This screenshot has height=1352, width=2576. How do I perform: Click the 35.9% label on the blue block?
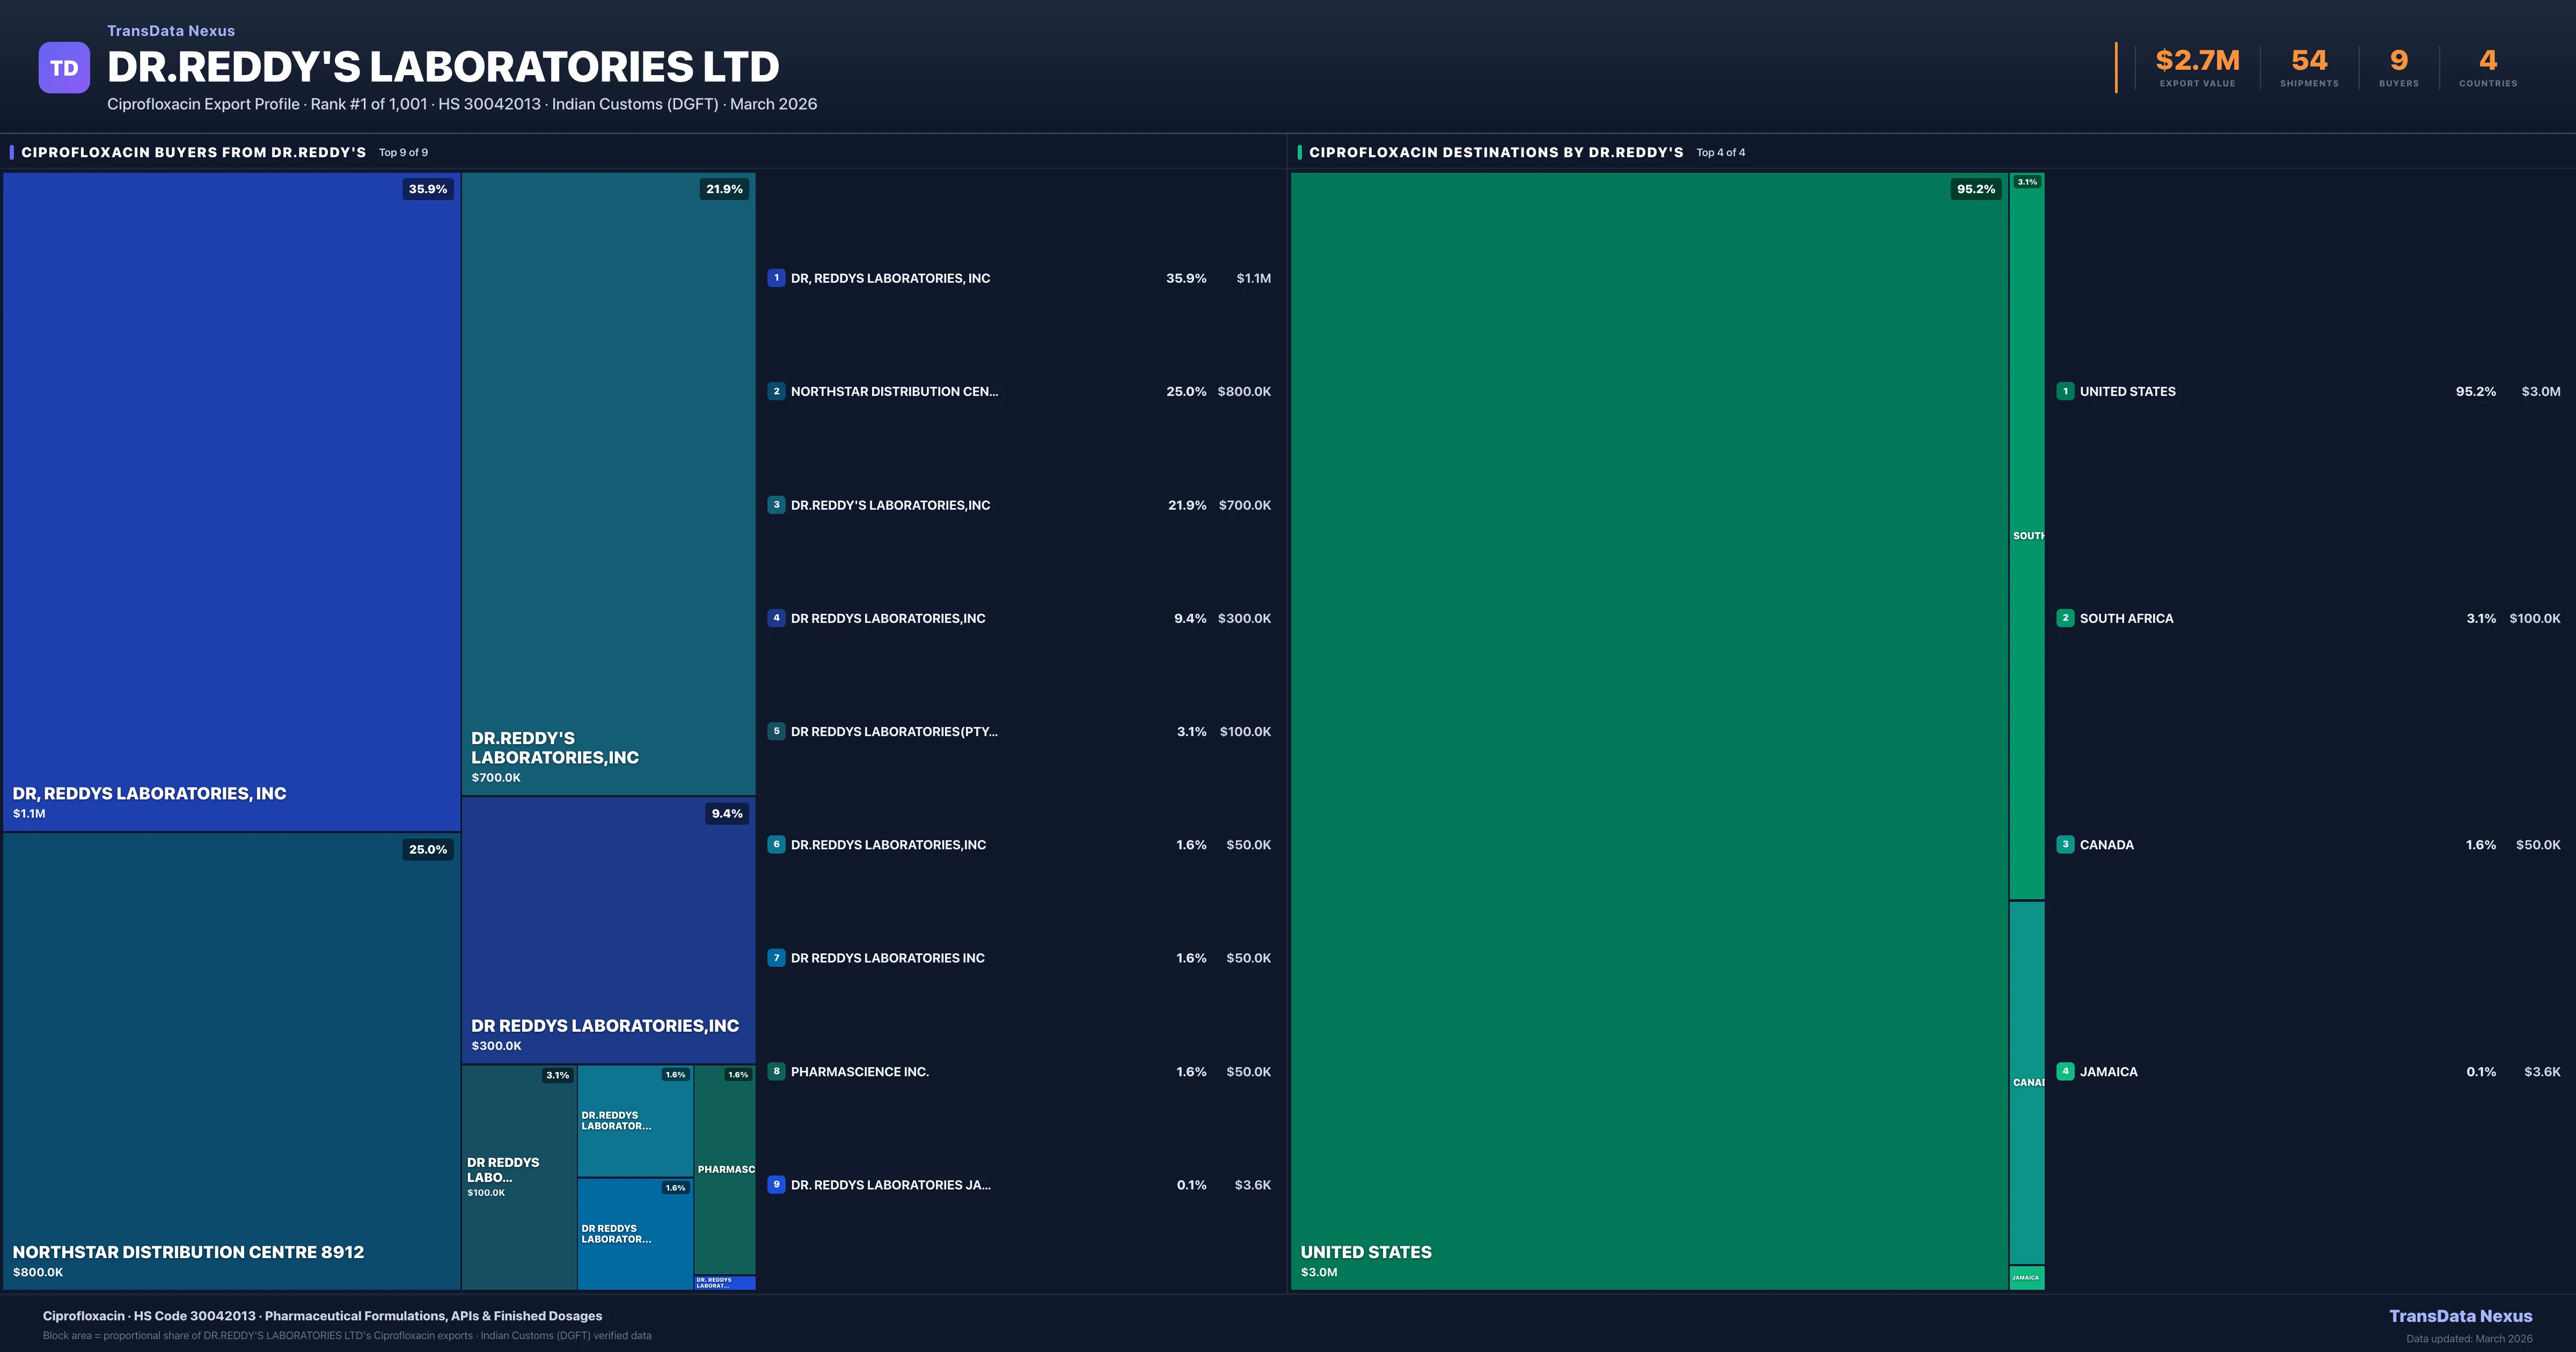(428, 189)
